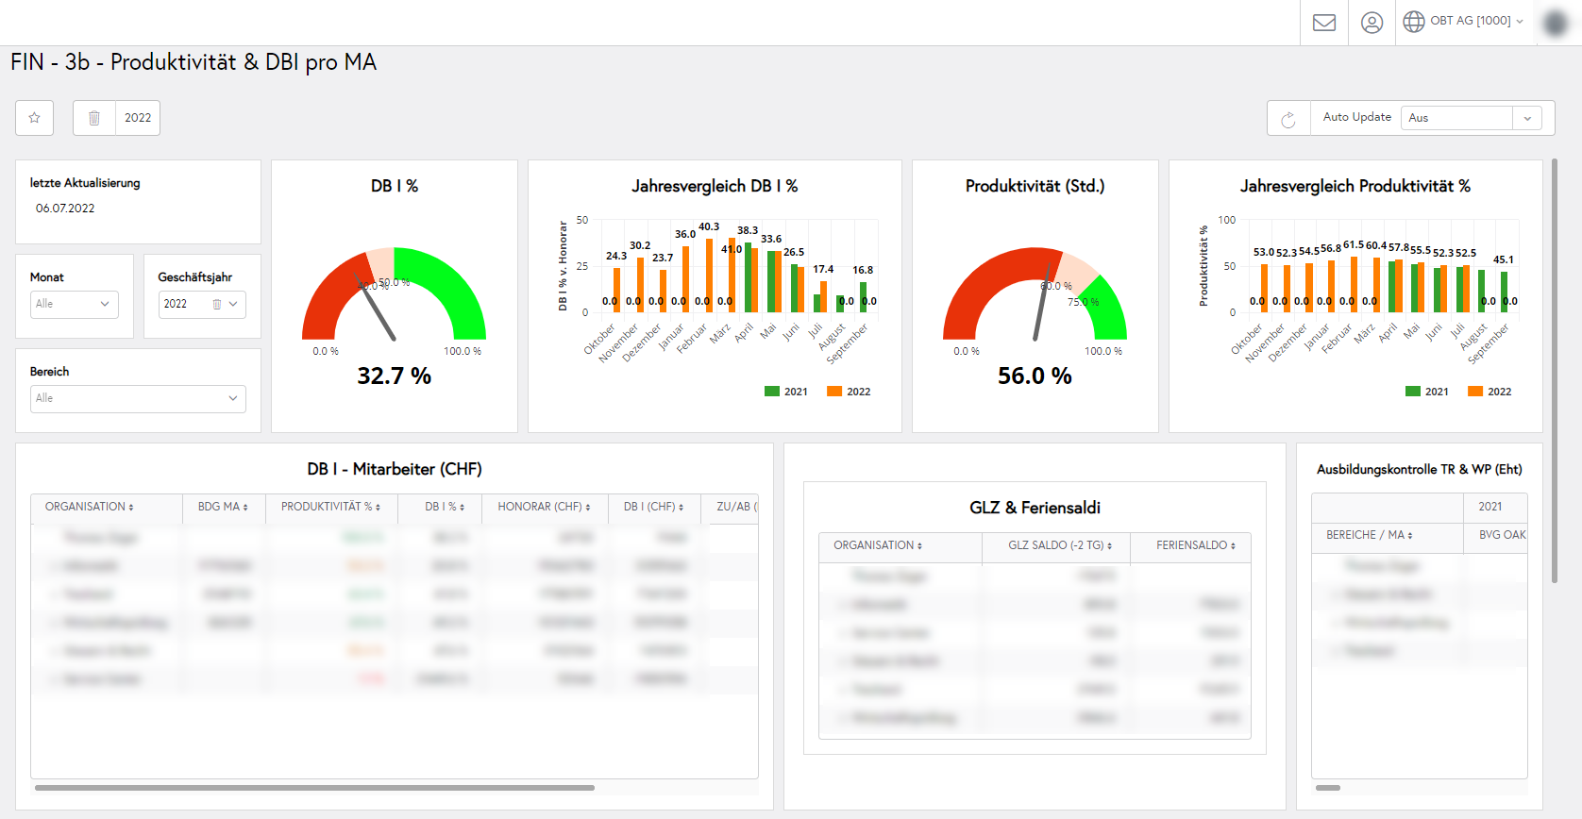Click the blurred profile avatar

[1555, 23]
